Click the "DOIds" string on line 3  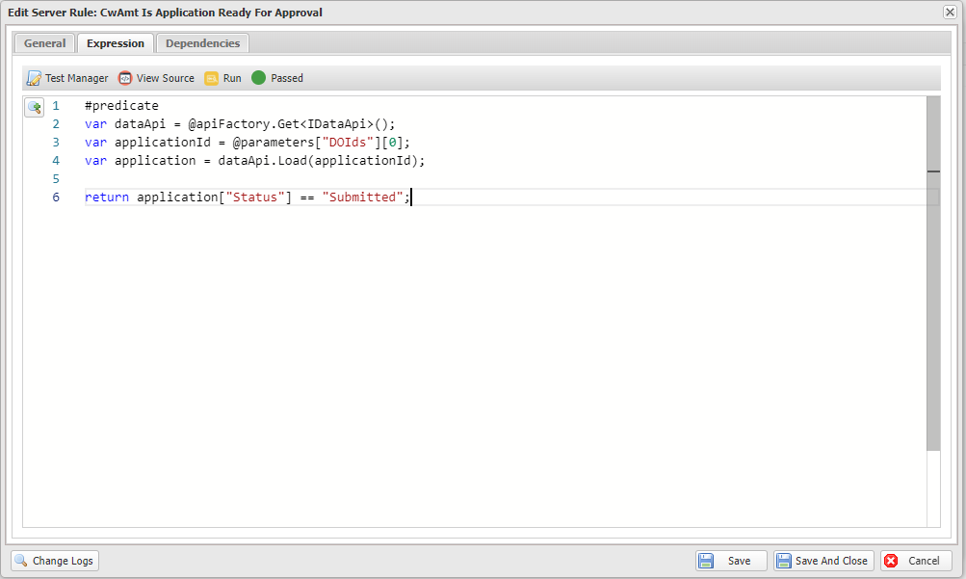tap(348, 143)
